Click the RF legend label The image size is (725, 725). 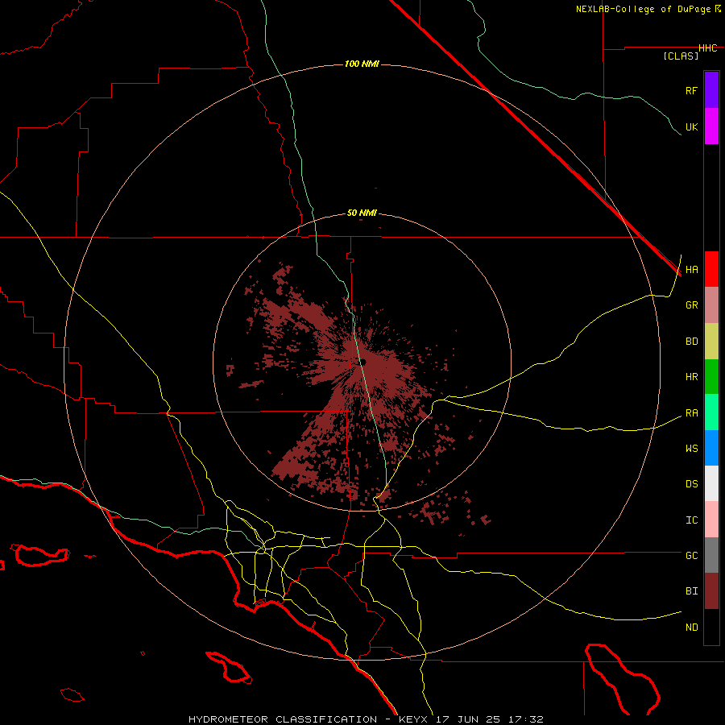pos(691,90)
